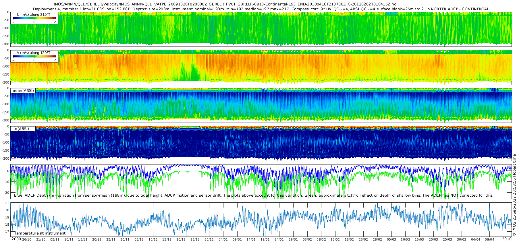This screenshot has height=244, width=517.
Task: Click the '04/04' date tick label
Action: click(476, 239)
